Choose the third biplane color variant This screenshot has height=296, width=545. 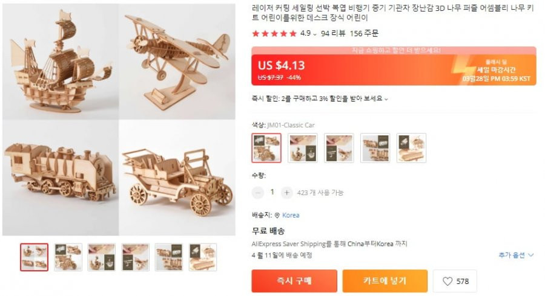point(339,148)
